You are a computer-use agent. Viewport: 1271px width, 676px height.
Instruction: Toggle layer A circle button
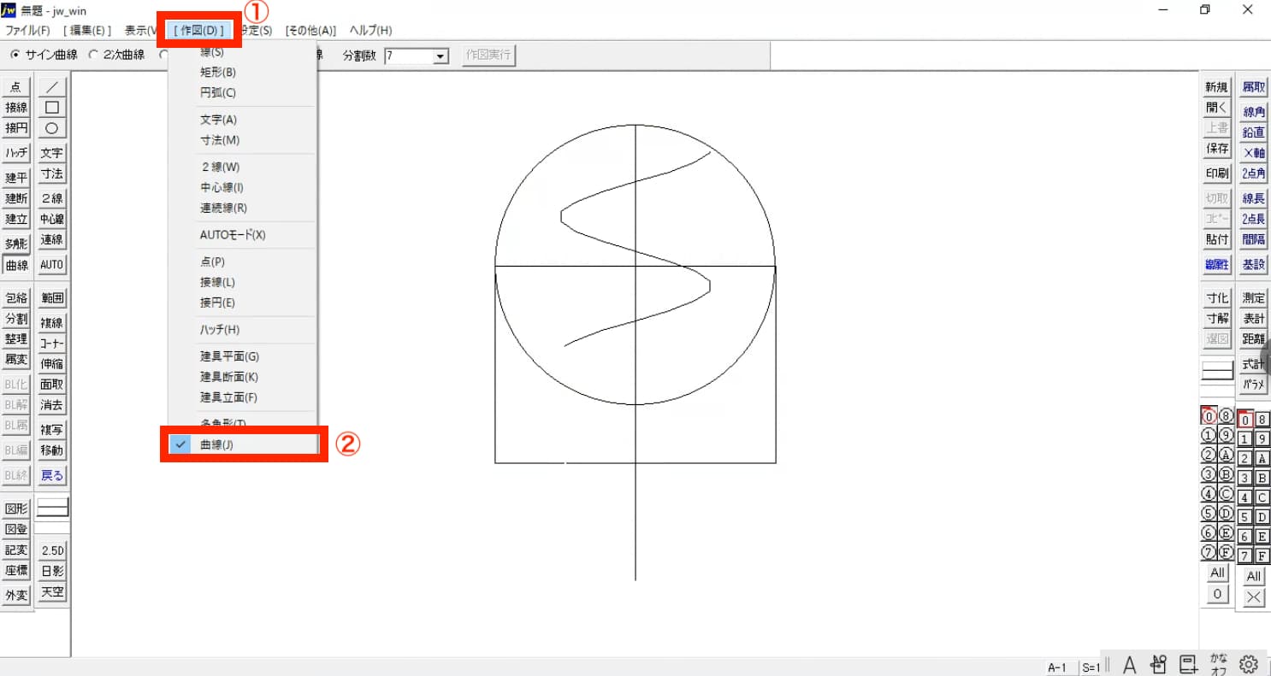pos(1227,455)
